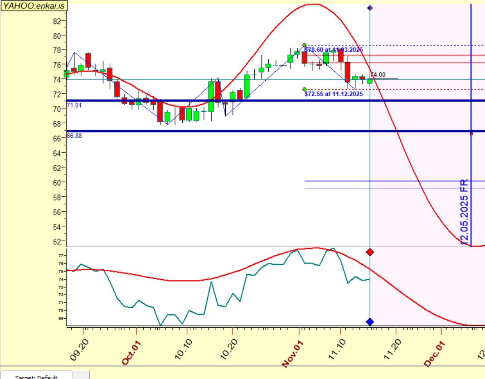The width and height of the screenshot is (485, 379).
Task: Click the $78.60 at 11.03.2025 label
Action: click(x=334, y=50)
